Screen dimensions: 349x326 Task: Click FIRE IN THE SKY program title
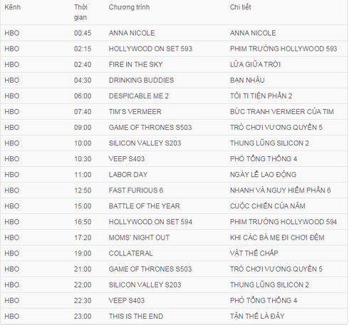pos(135,64)
